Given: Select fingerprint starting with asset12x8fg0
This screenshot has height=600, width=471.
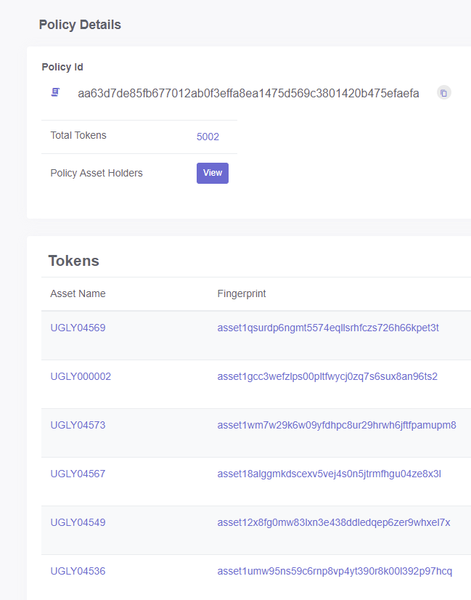Looking at the screenshot, I should tap(334, 522).
